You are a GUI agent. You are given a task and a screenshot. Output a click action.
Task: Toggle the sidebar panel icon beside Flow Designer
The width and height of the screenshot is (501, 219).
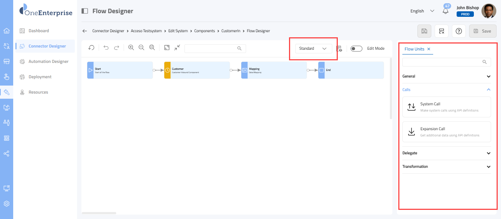(x=85, y=11)
